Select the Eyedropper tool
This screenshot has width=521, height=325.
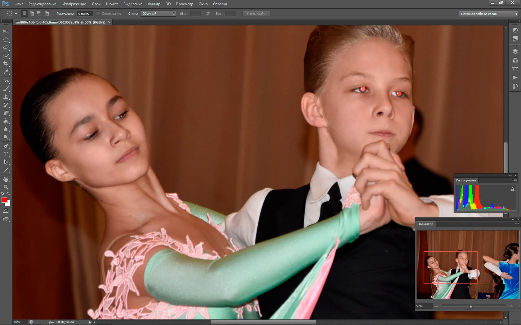[6, 72]
